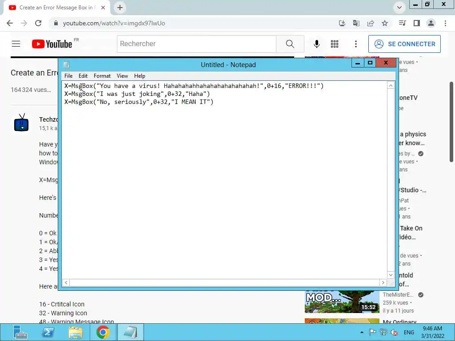Close the YouTube tab
455x341 pixels.
[x=103, y=8]
